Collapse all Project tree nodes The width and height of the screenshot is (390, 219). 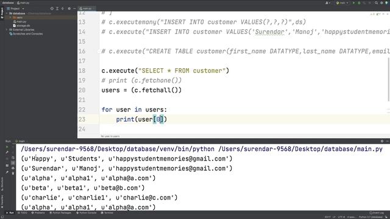pyautogui.click(x=63, y=9)
